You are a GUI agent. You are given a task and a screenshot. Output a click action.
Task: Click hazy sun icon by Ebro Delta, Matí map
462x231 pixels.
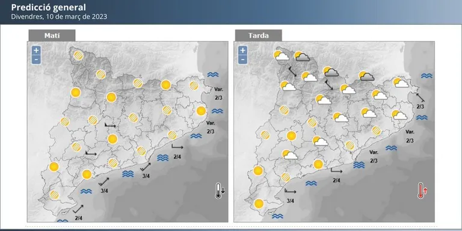click(x=54, y=195)
